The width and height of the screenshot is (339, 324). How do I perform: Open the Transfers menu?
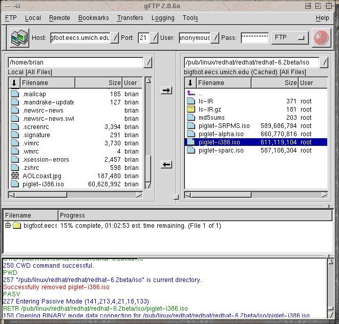[130, 18]
